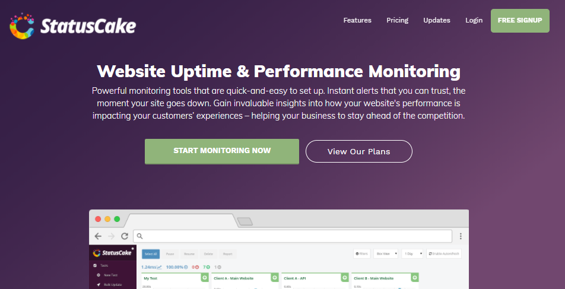This screenshot has height=289, width=565.
Task: Click the new tab button in the mock browser
Action: (245, 221)
